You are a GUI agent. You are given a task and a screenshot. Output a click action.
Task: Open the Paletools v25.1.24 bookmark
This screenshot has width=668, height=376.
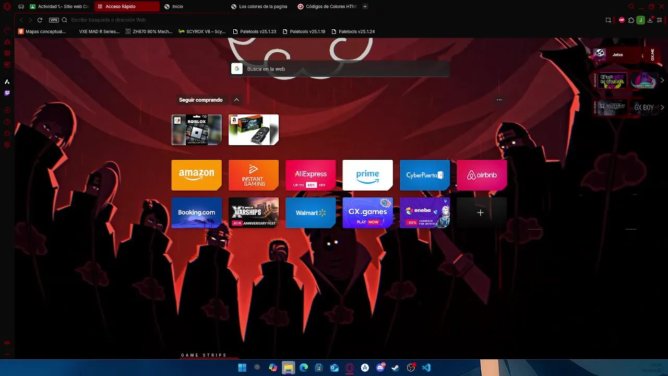point(353,31)
